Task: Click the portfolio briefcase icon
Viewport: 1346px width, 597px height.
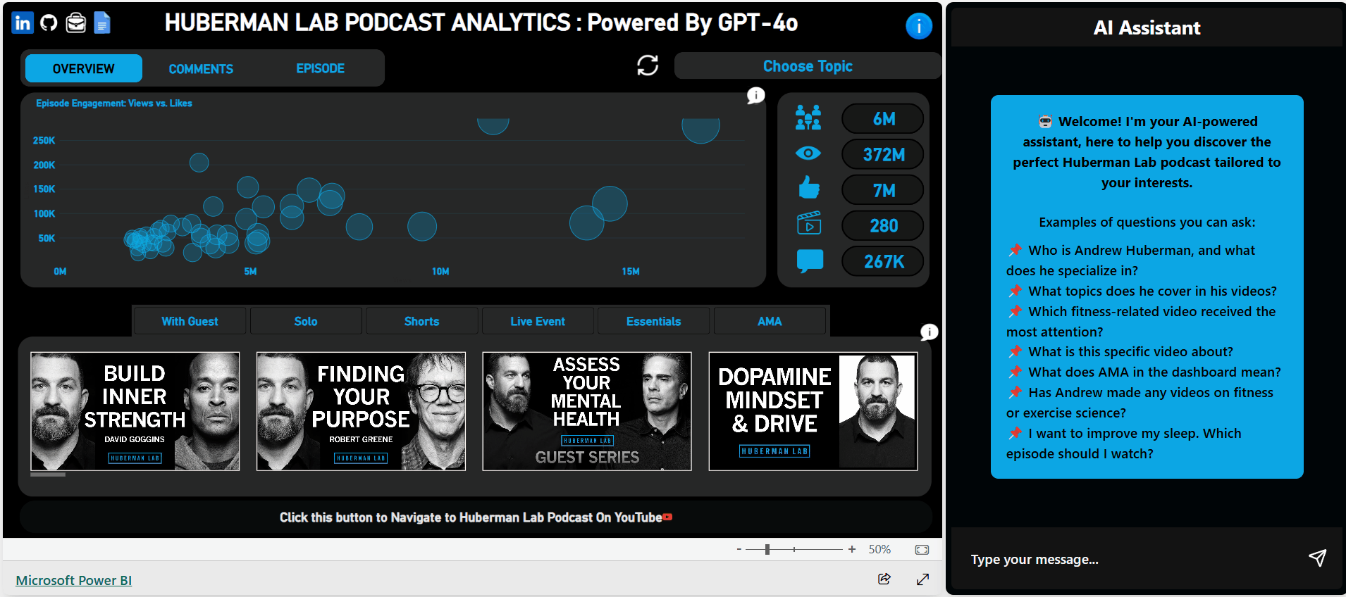Action: pyautogui.click(x=75, y=23)
